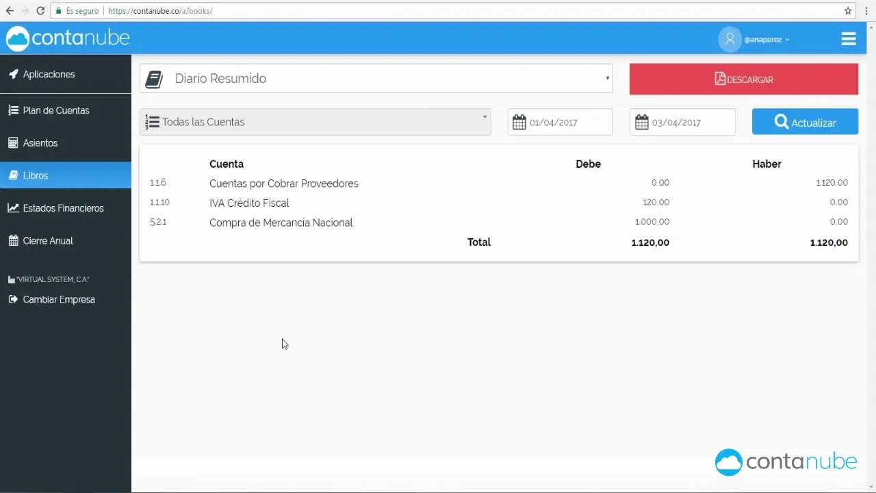
Task: Reload the page using browser refresh icon
Action: [x=40, y=11]
